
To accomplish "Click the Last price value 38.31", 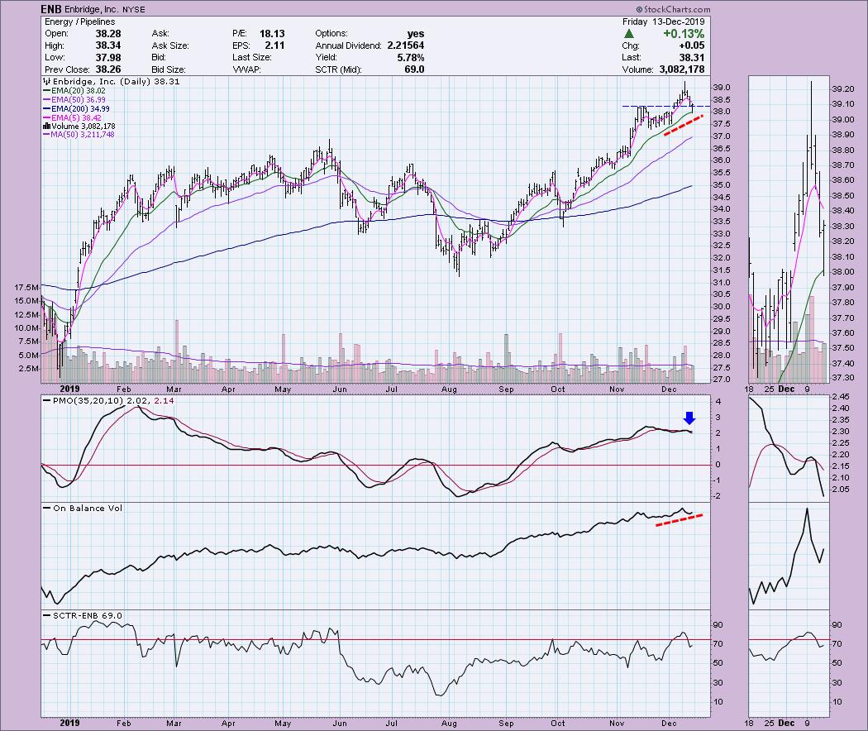I will 692,58.
